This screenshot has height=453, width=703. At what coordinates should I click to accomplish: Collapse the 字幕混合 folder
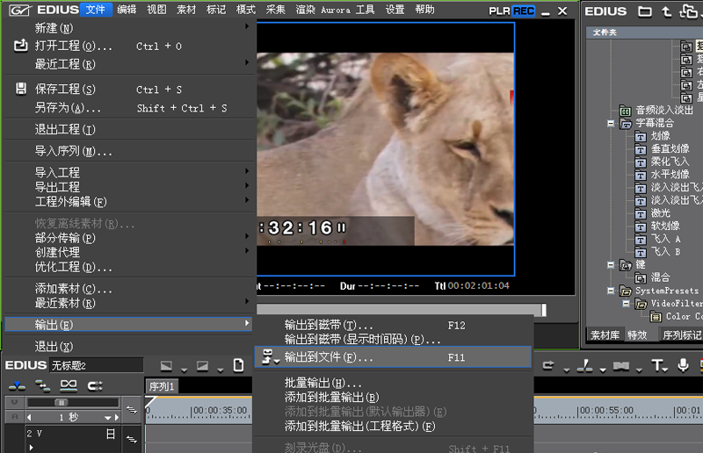pos(612,124)
